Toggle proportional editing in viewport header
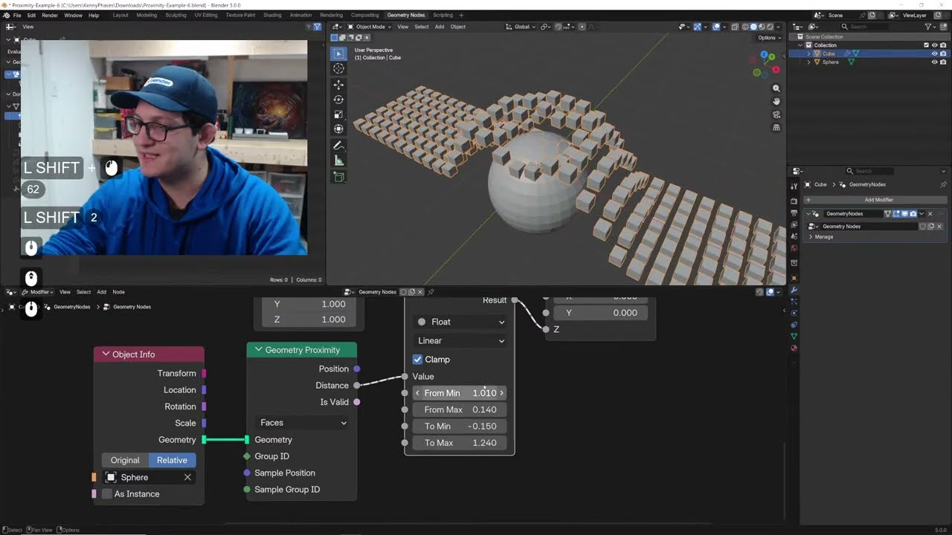The image size is (952, 535). tap(582, 27)
